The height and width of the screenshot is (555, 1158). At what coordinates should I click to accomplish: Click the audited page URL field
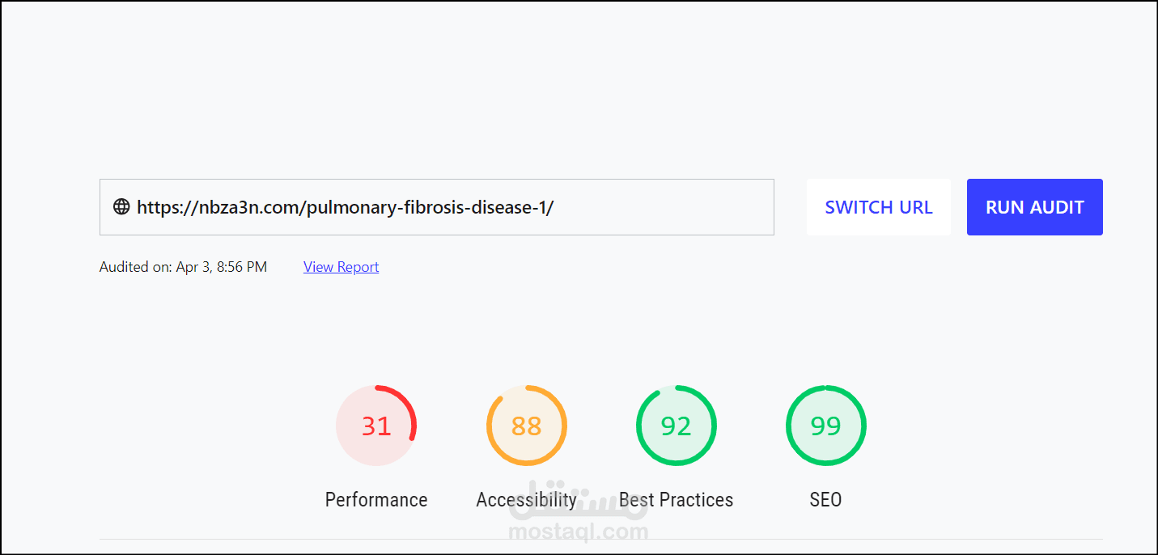[x=437, y=207]
